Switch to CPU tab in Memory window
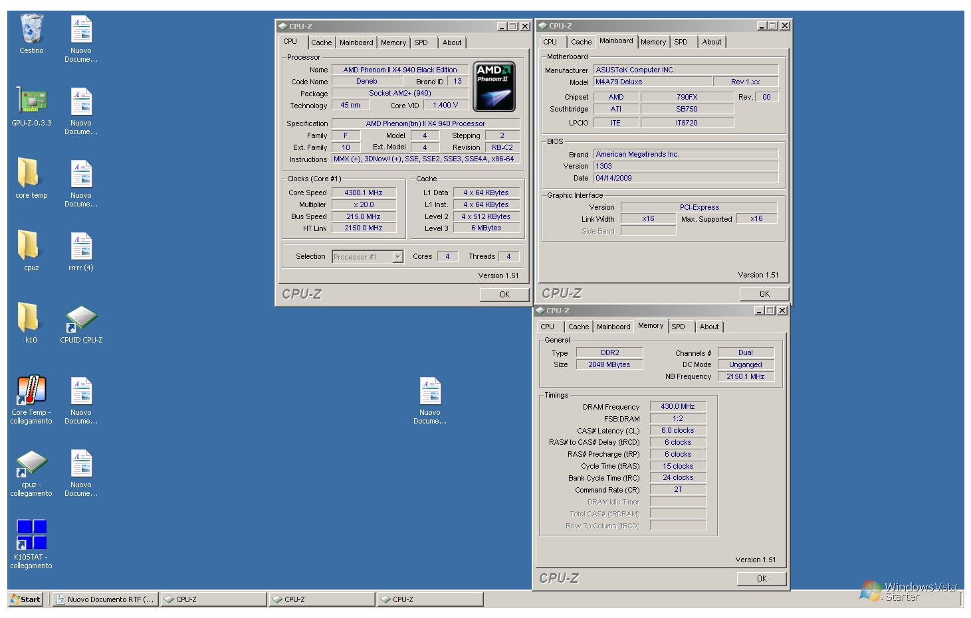971x618 pixels. click(548, 327)
